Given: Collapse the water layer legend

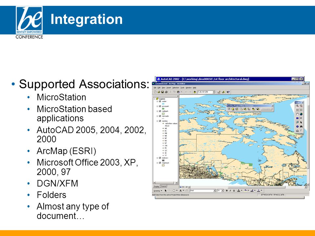Looking at the screenshot, I should click(157, 101).
